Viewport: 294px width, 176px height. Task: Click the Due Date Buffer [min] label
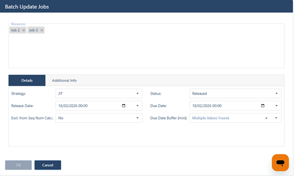point(168,118)
